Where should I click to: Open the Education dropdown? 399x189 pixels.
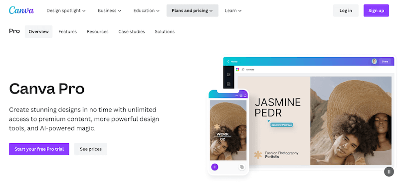coord(146,10)
